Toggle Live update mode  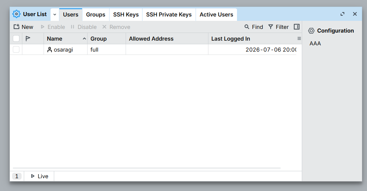(39, 176)
